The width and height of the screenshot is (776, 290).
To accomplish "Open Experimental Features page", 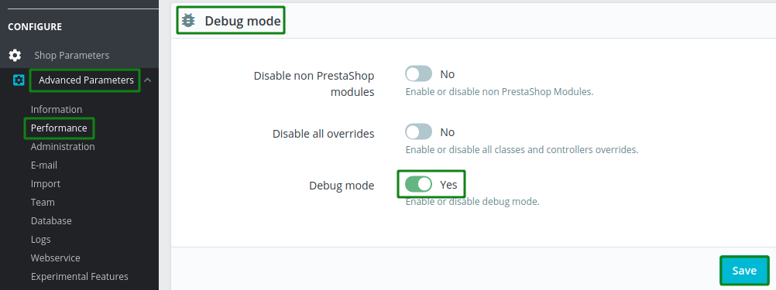I will (79, 277).
